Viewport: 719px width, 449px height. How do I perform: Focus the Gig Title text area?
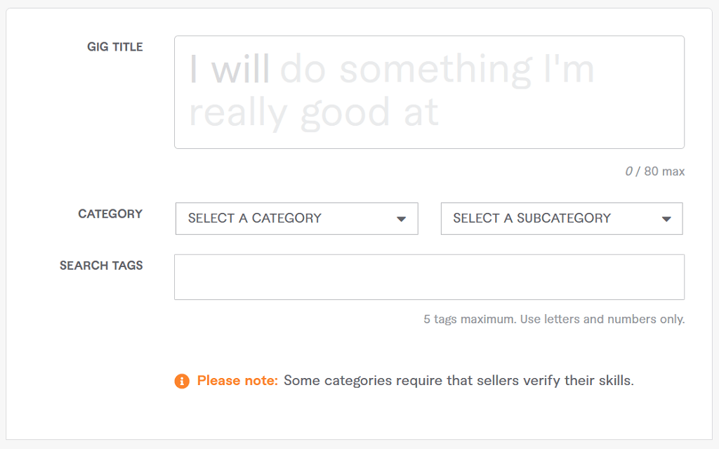click(x=429, y=92)
